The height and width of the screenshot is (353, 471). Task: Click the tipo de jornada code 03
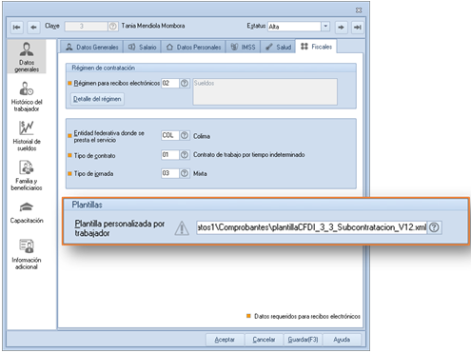[170, 173]
